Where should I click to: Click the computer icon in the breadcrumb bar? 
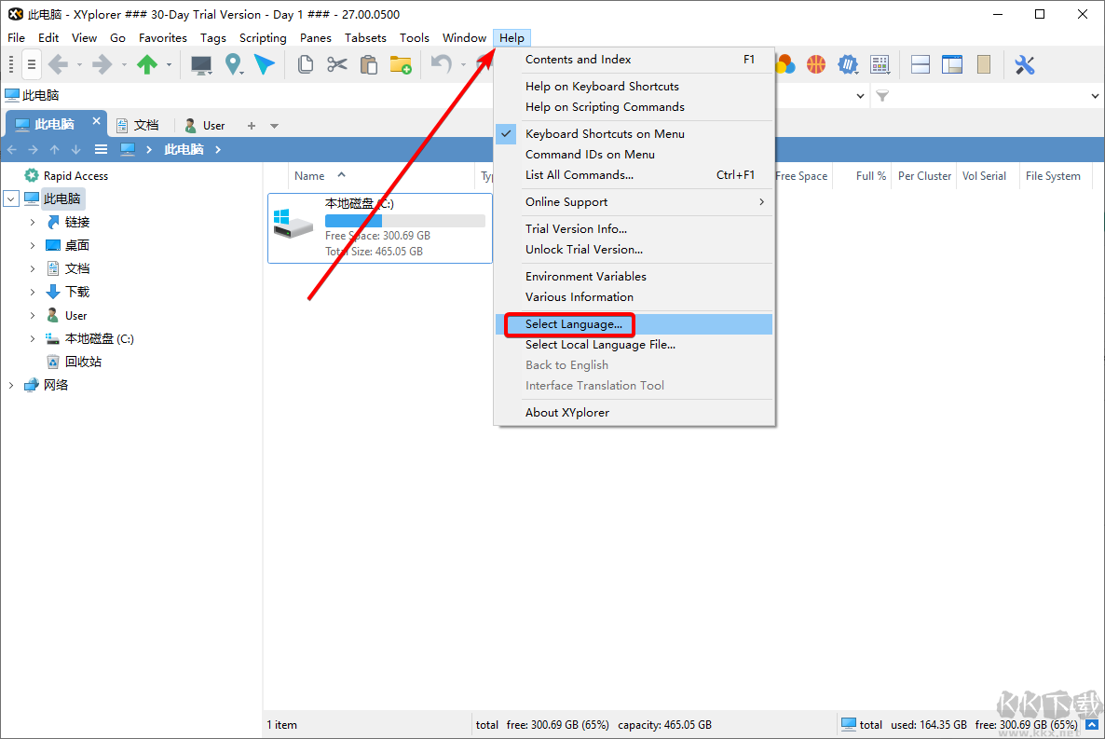(x=128, y=149)
